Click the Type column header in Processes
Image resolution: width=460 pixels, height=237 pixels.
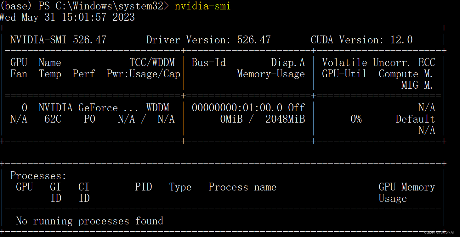click(x=180, y=187)
